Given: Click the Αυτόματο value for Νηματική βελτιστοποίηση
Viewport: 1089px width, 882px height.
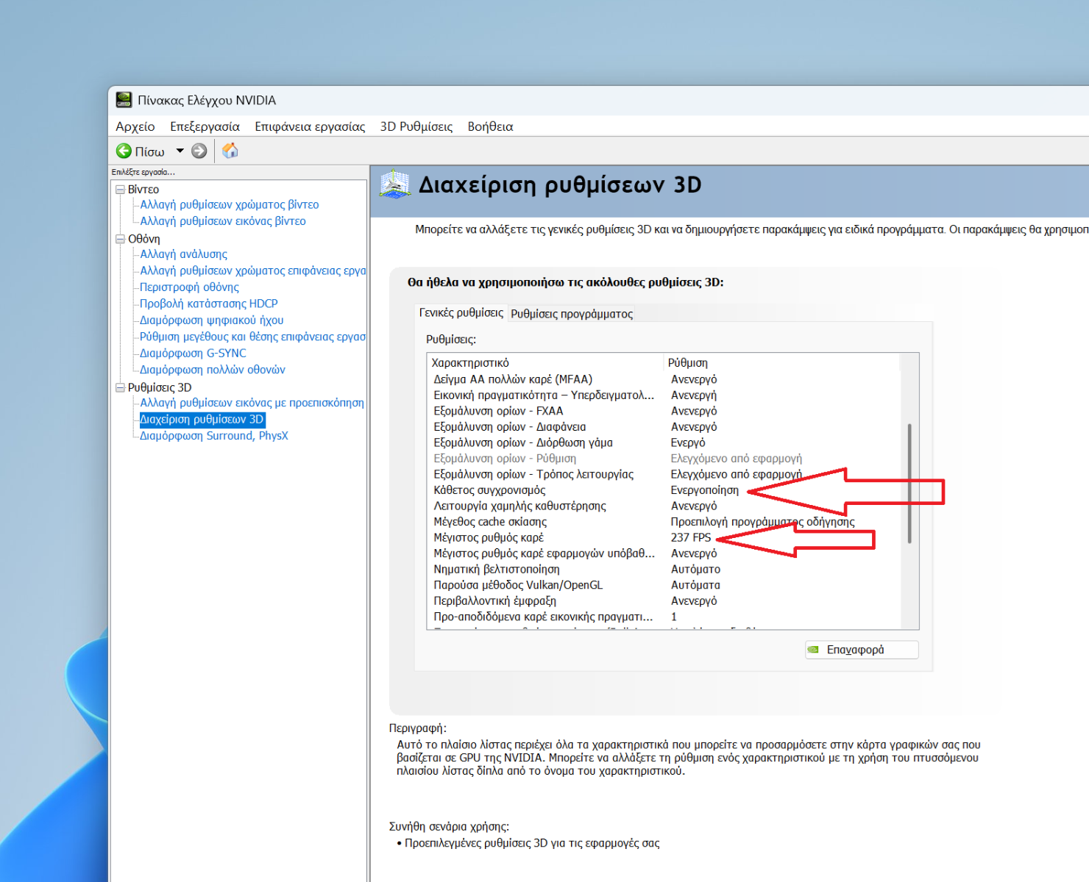Looking at the screenshot, I should point(695,570).
